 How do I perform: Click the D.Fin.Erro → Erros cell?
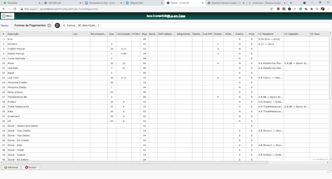point(271,39)
